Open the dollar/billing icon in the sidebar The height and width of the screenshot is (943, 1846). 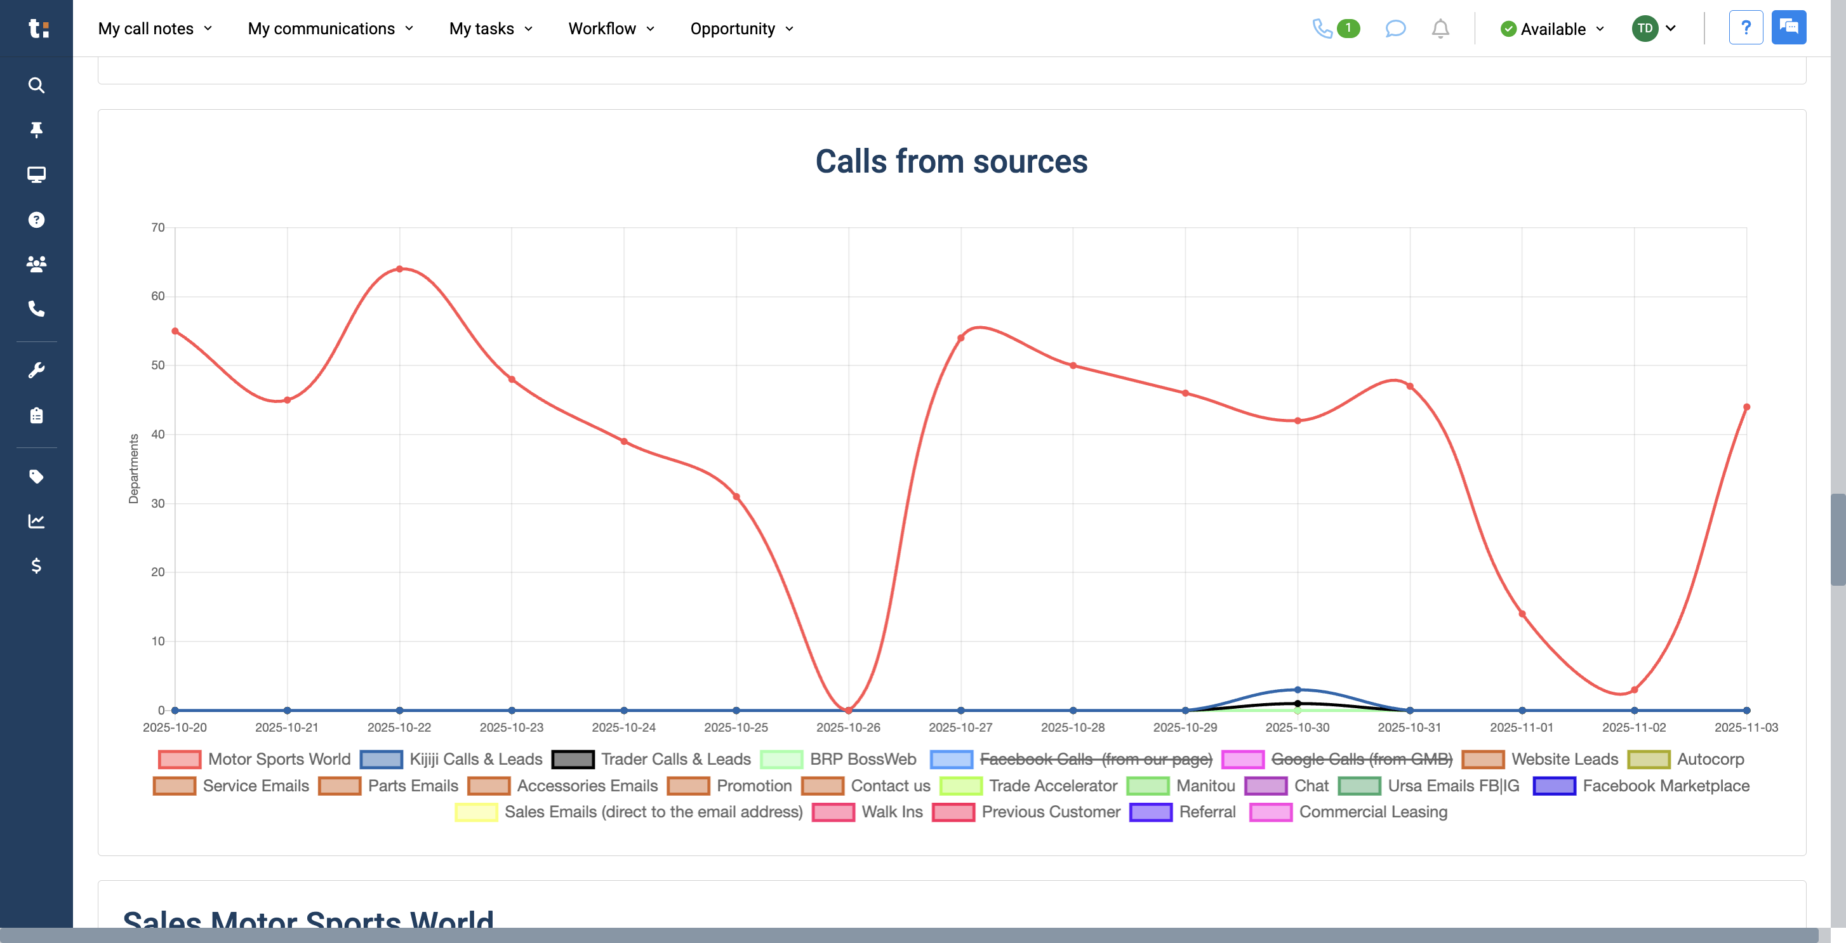pyautogui.click(x=36, y=566)
